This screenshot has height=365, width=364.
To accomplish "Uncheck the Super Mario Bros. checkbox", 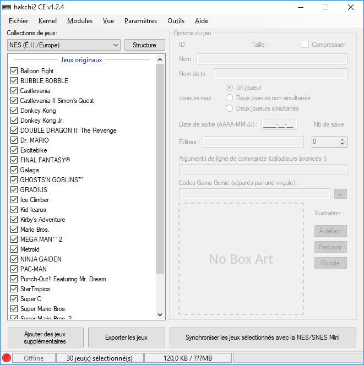I will (x=14, y=309).
